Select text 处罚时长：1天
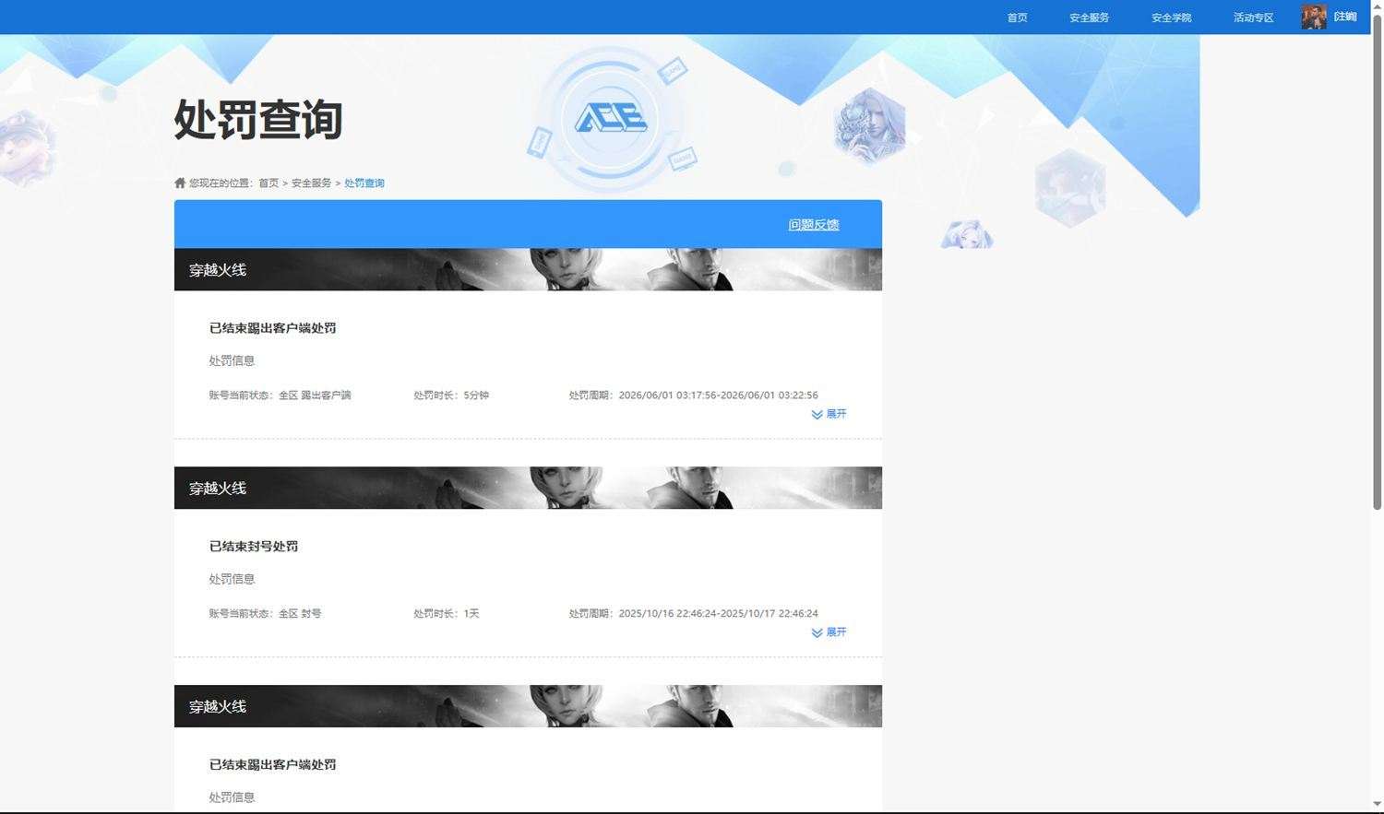This screenshot has width=1384, height=814. [447, 613]
